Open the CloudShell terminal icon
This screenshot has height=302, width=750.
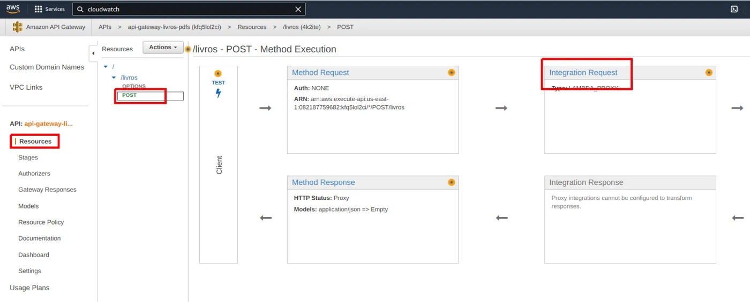point(734,9)
